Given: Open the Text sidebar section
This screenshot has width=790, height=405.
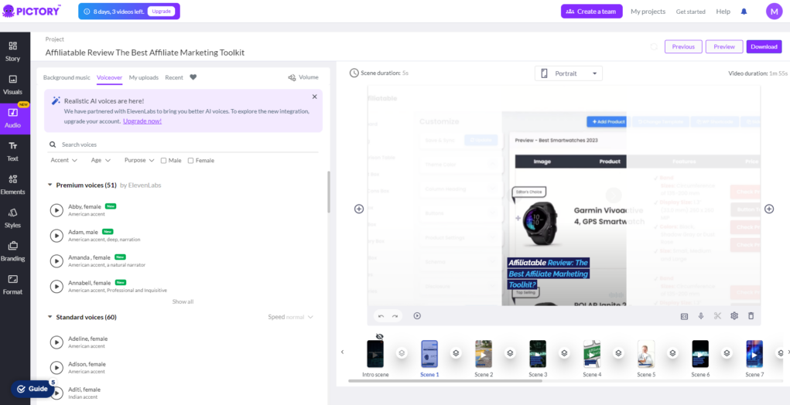Looking at the screenshot, I should 13,151.
